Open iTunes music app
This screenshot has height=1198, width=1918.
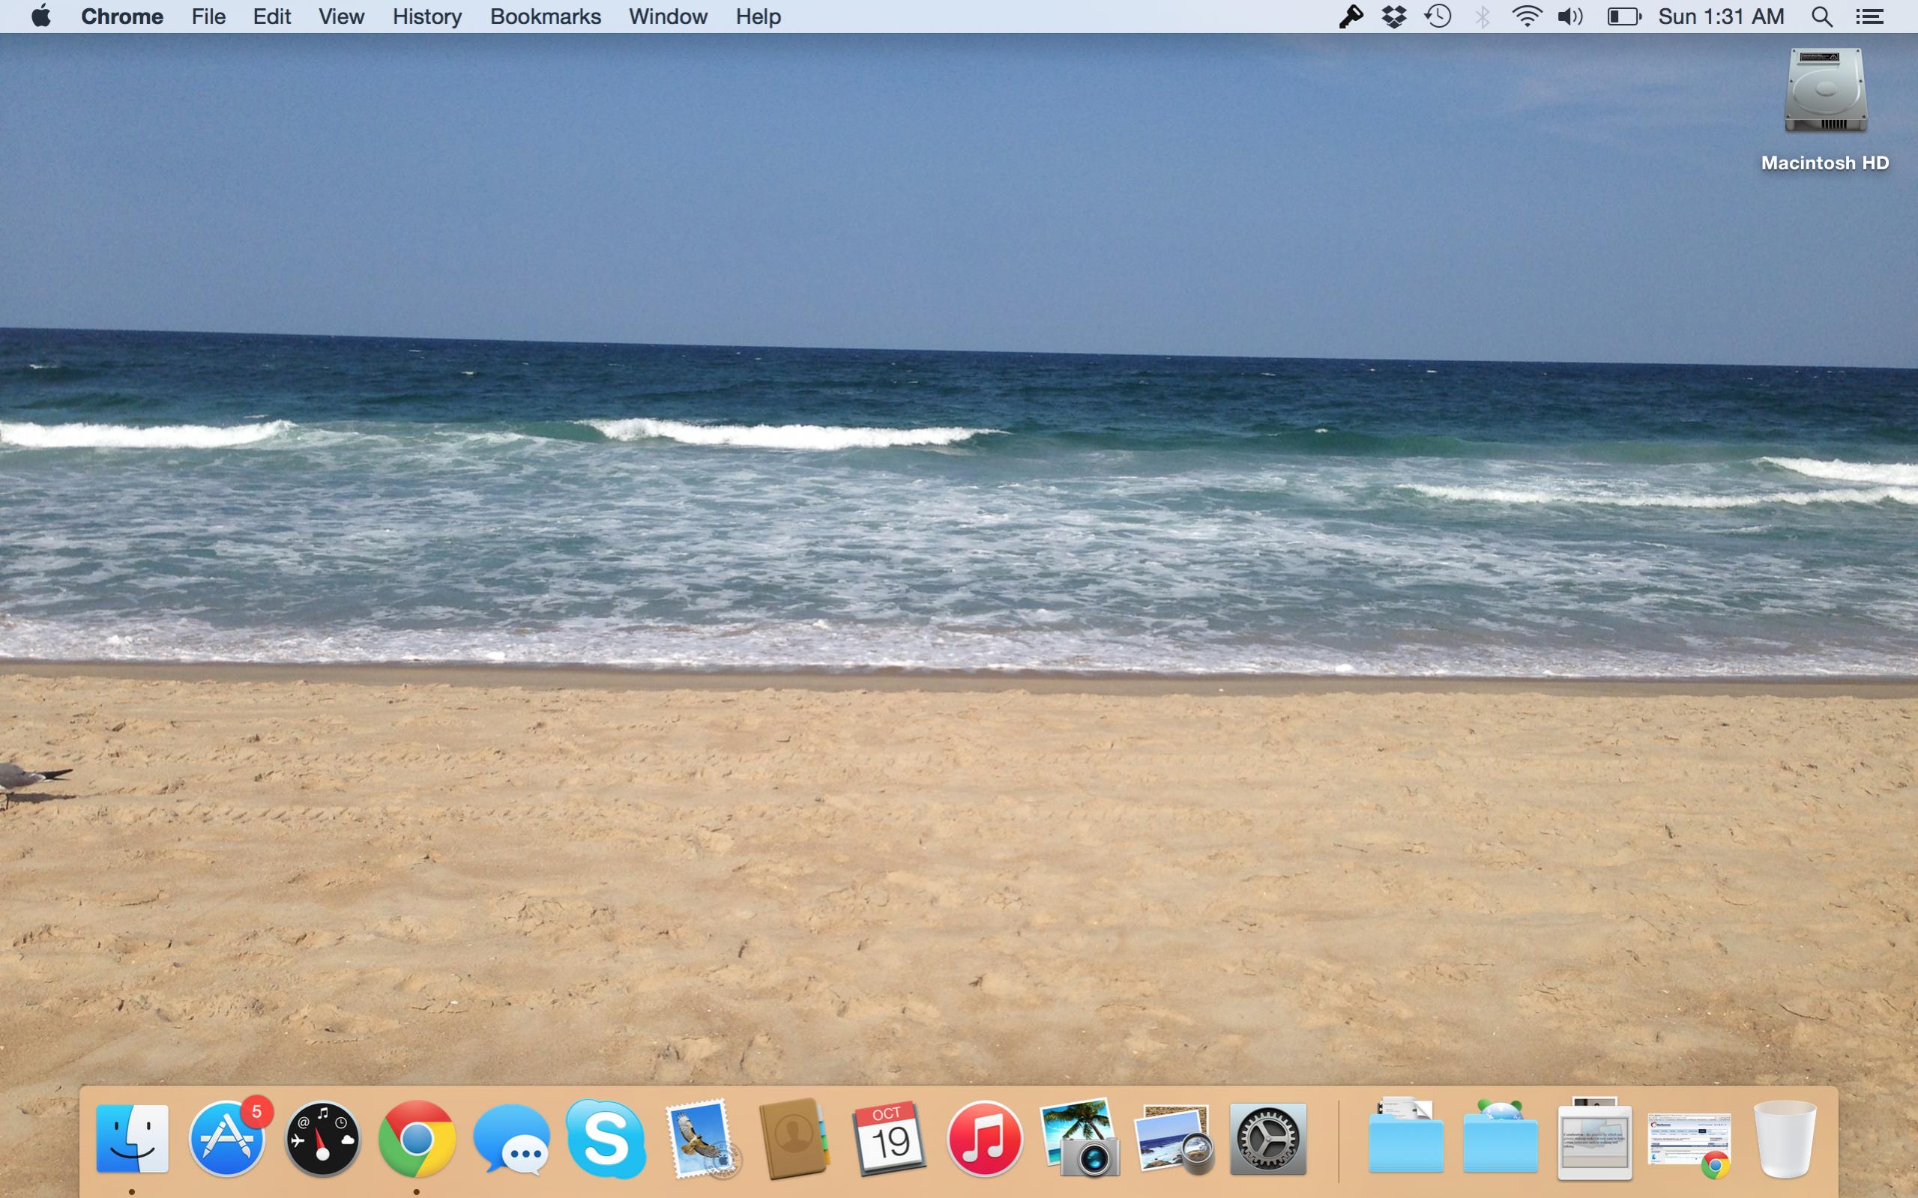click(984, 1139)
